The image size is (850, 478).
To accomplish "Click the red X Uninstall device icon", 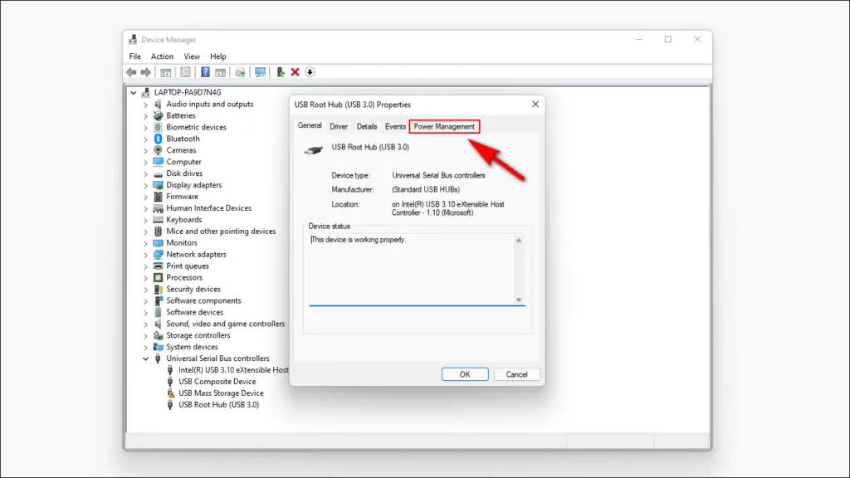I will pos(295,72).
